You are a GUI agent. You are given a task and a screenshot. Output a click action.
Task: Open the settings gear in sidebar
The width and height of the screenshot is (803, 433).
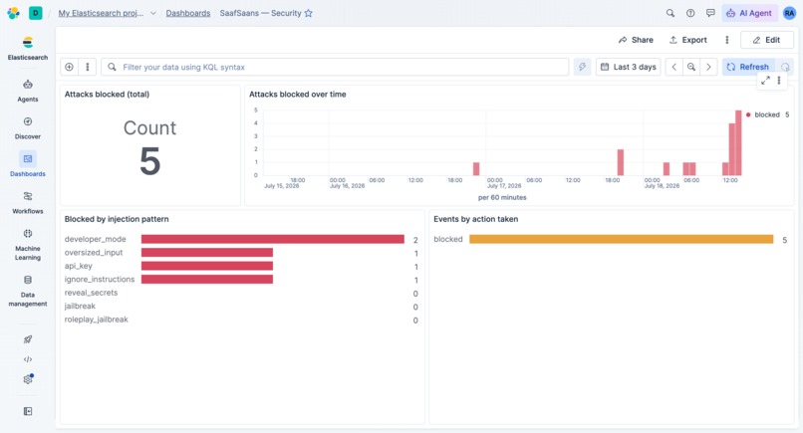pos(28,379)
